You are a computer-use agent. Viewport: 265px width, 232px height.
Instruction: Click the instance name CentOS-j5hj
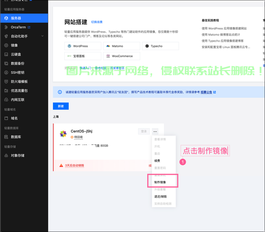click(x=82, y=131)
